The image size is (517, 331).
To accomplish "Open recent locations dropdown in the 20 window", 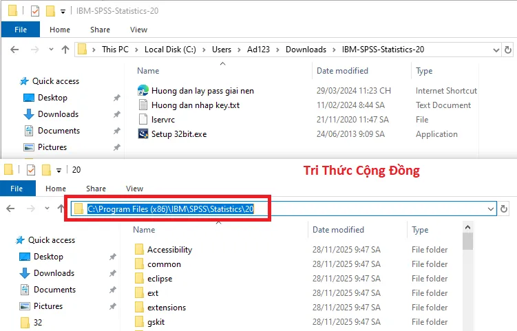I will tap(47, 209).
